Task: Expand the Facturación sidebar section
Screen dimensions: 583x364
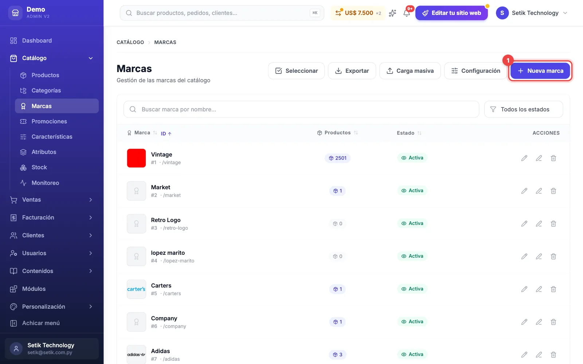Action: 52,218
